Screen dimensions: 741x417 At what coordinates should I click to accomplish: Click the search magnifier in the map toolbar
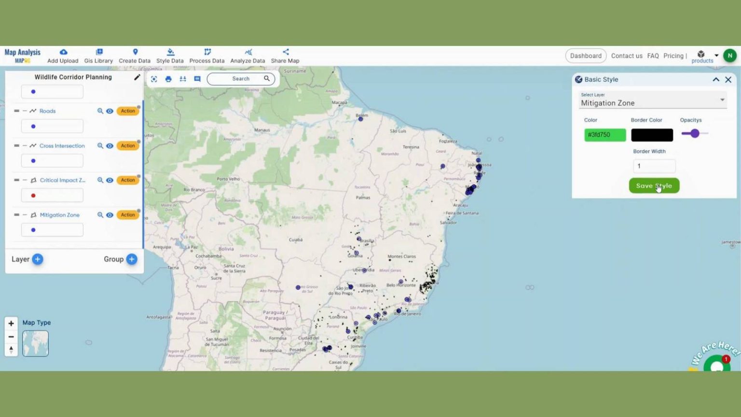[267, 78]
